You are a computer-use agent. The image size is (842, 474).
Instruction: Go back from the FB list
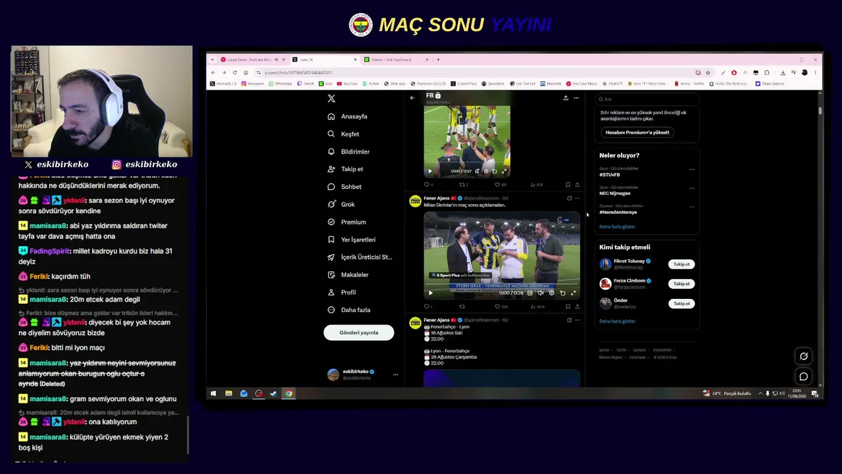412,98
